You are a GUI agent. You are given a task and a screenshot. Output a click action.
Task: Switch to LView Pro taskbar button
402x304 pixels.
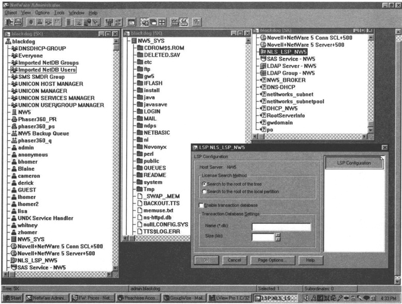pyautogui.click(x=229, y=298)
